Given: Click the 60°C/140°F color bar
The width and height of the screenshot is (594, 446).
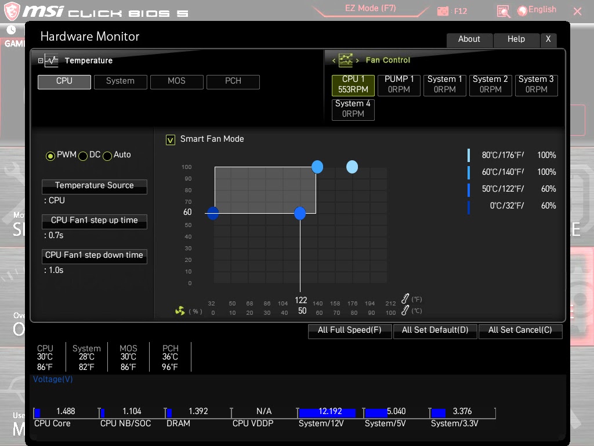Looking at the screenshot, I should point(469,172).
